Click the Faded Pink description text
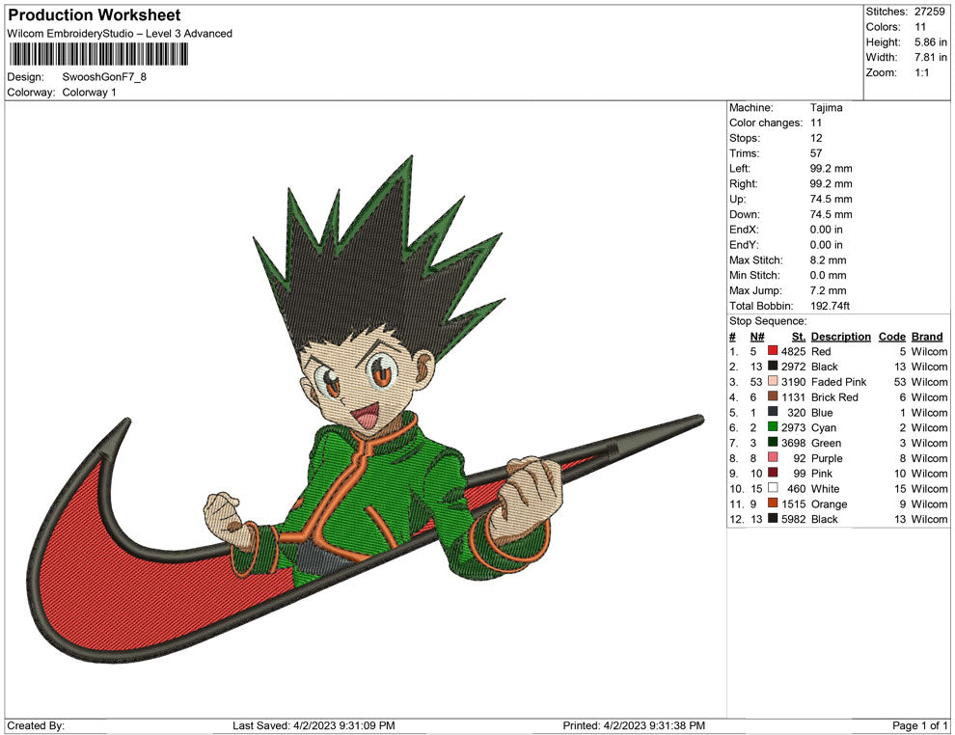The height and width of the screenshot is (735, 955). coord(838,382)
